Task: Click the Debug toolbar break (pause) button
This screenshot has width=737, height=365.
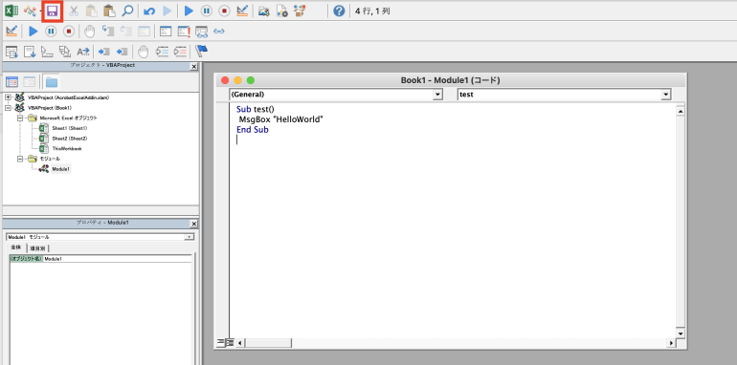Action: pyautogui.click(x=51, y=32)
